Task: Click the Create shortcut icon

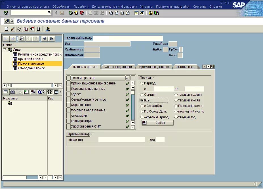Action: 142,13
